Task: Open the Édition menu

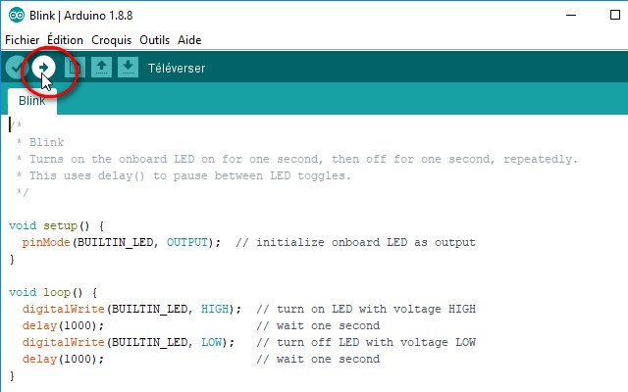Action: point(66,40)
